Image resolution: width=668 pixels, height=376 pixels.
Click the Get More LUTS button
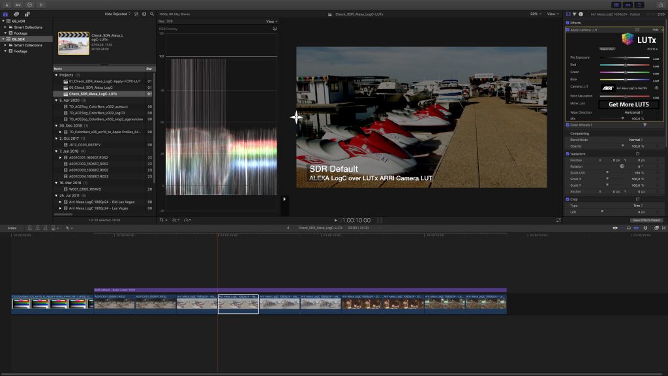(628, 104)
